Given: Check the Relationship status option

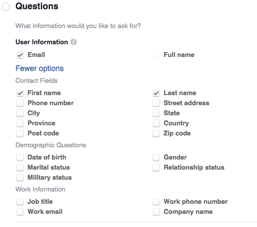Looking at the screenshot, I should tap(156, 168).
